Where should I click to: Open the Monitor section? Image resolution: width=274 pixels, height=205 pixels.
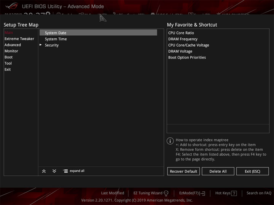click(x=11, y=51)
